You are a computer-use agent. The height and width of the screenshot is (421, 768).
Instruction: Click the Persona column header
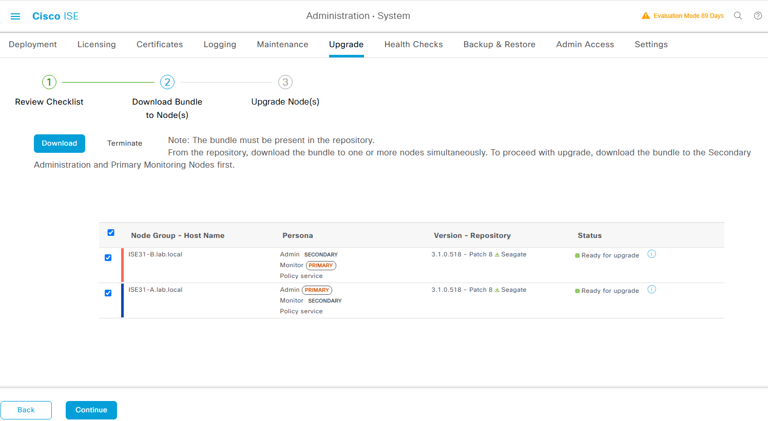coord(298,235)
